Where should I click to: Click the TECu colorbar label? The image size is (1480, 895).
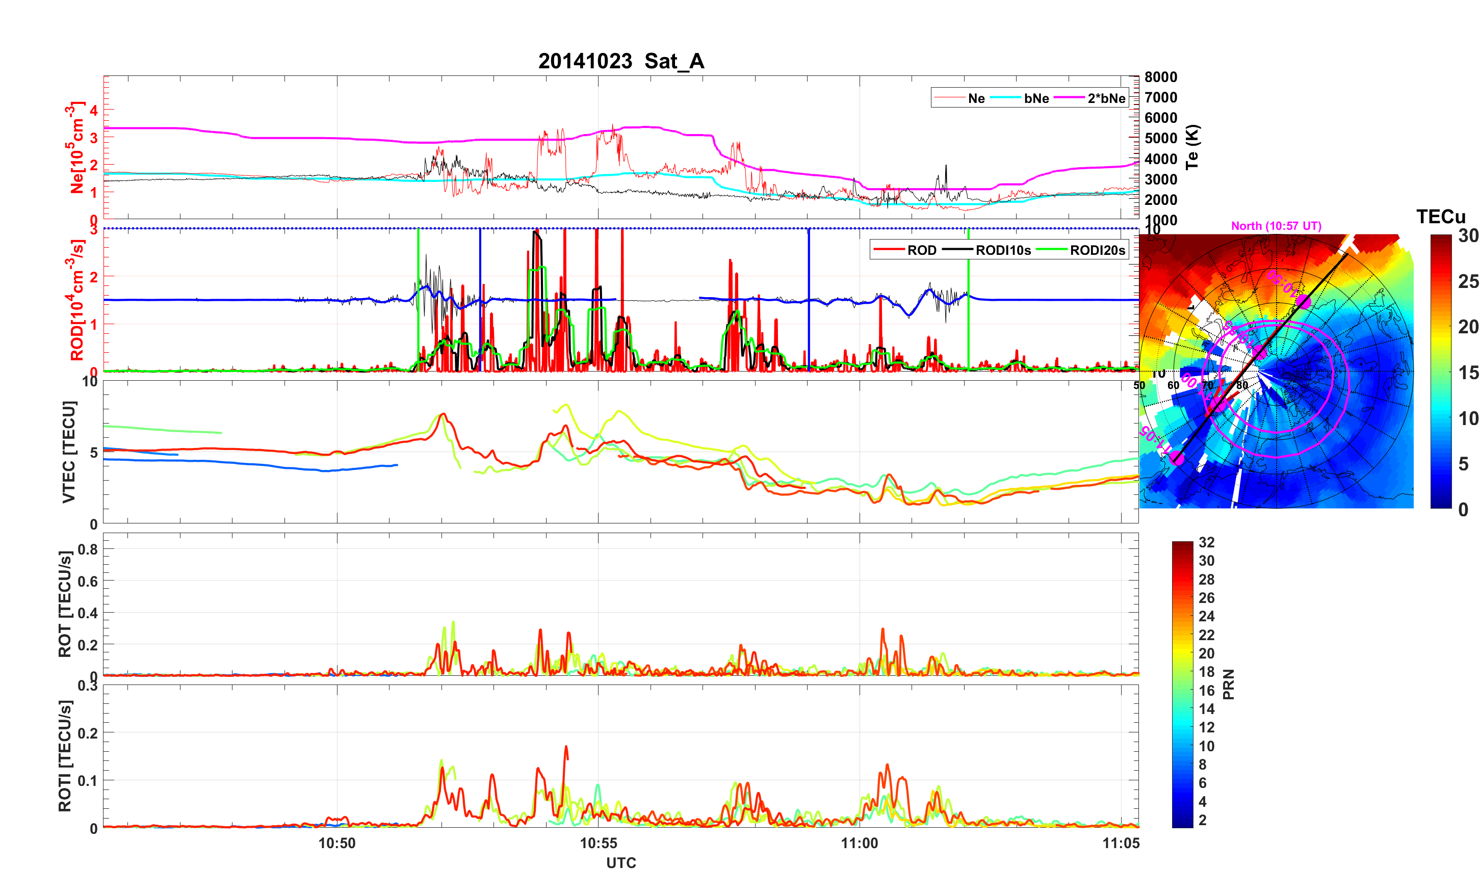point(1440,216)
